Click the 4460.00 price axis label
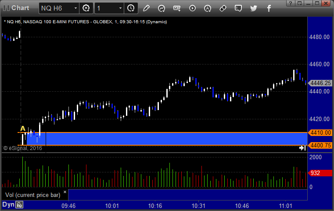This screenshot has width=334, height=211. (x=320, y=64)
